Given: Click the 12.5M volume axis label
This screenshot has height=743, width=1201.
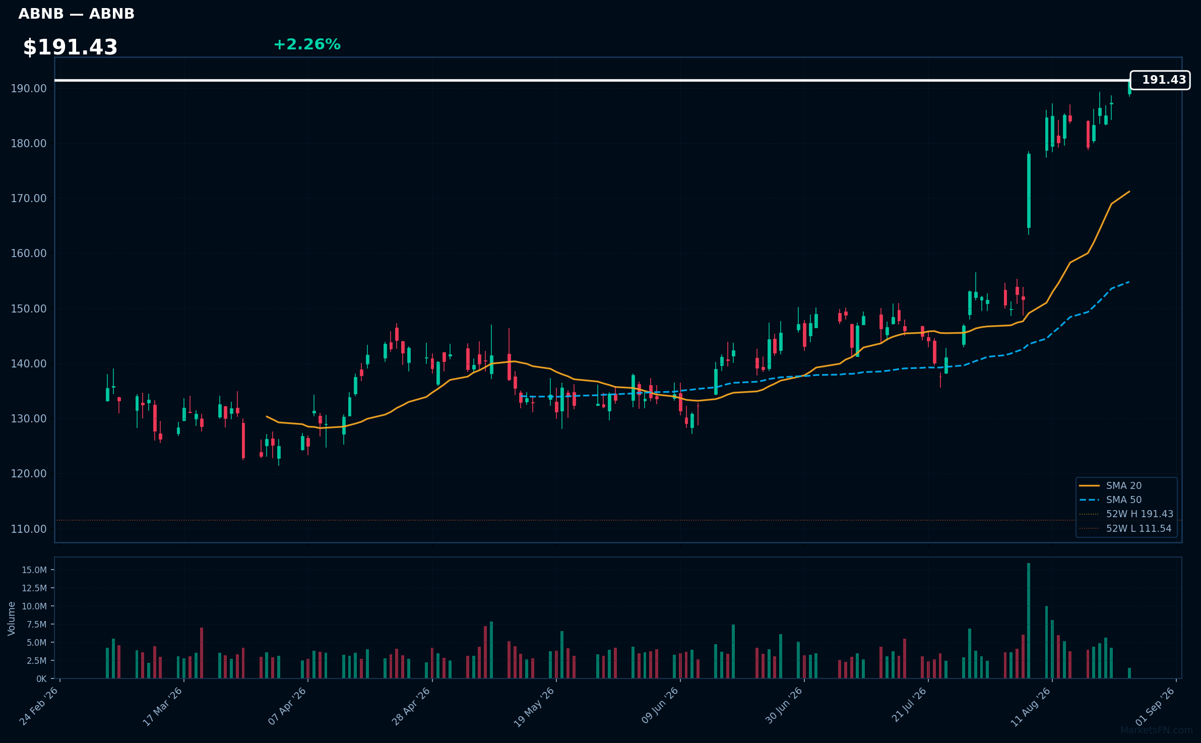Looking at the screenshot, I should [x=34, y=588].
